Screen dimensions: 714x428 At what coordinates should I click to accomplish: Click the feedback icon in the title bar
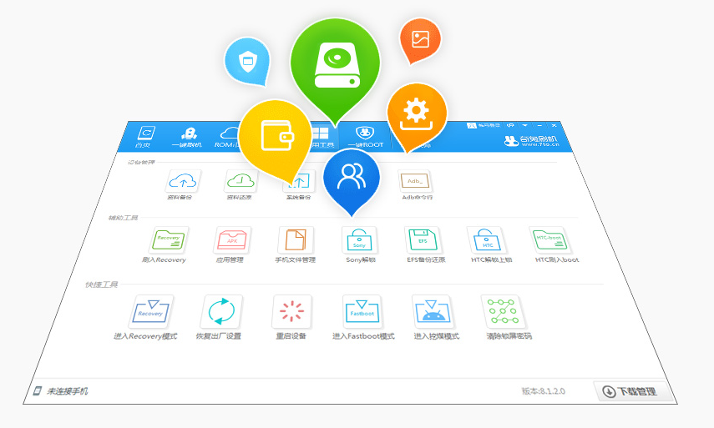coord(510,125)
